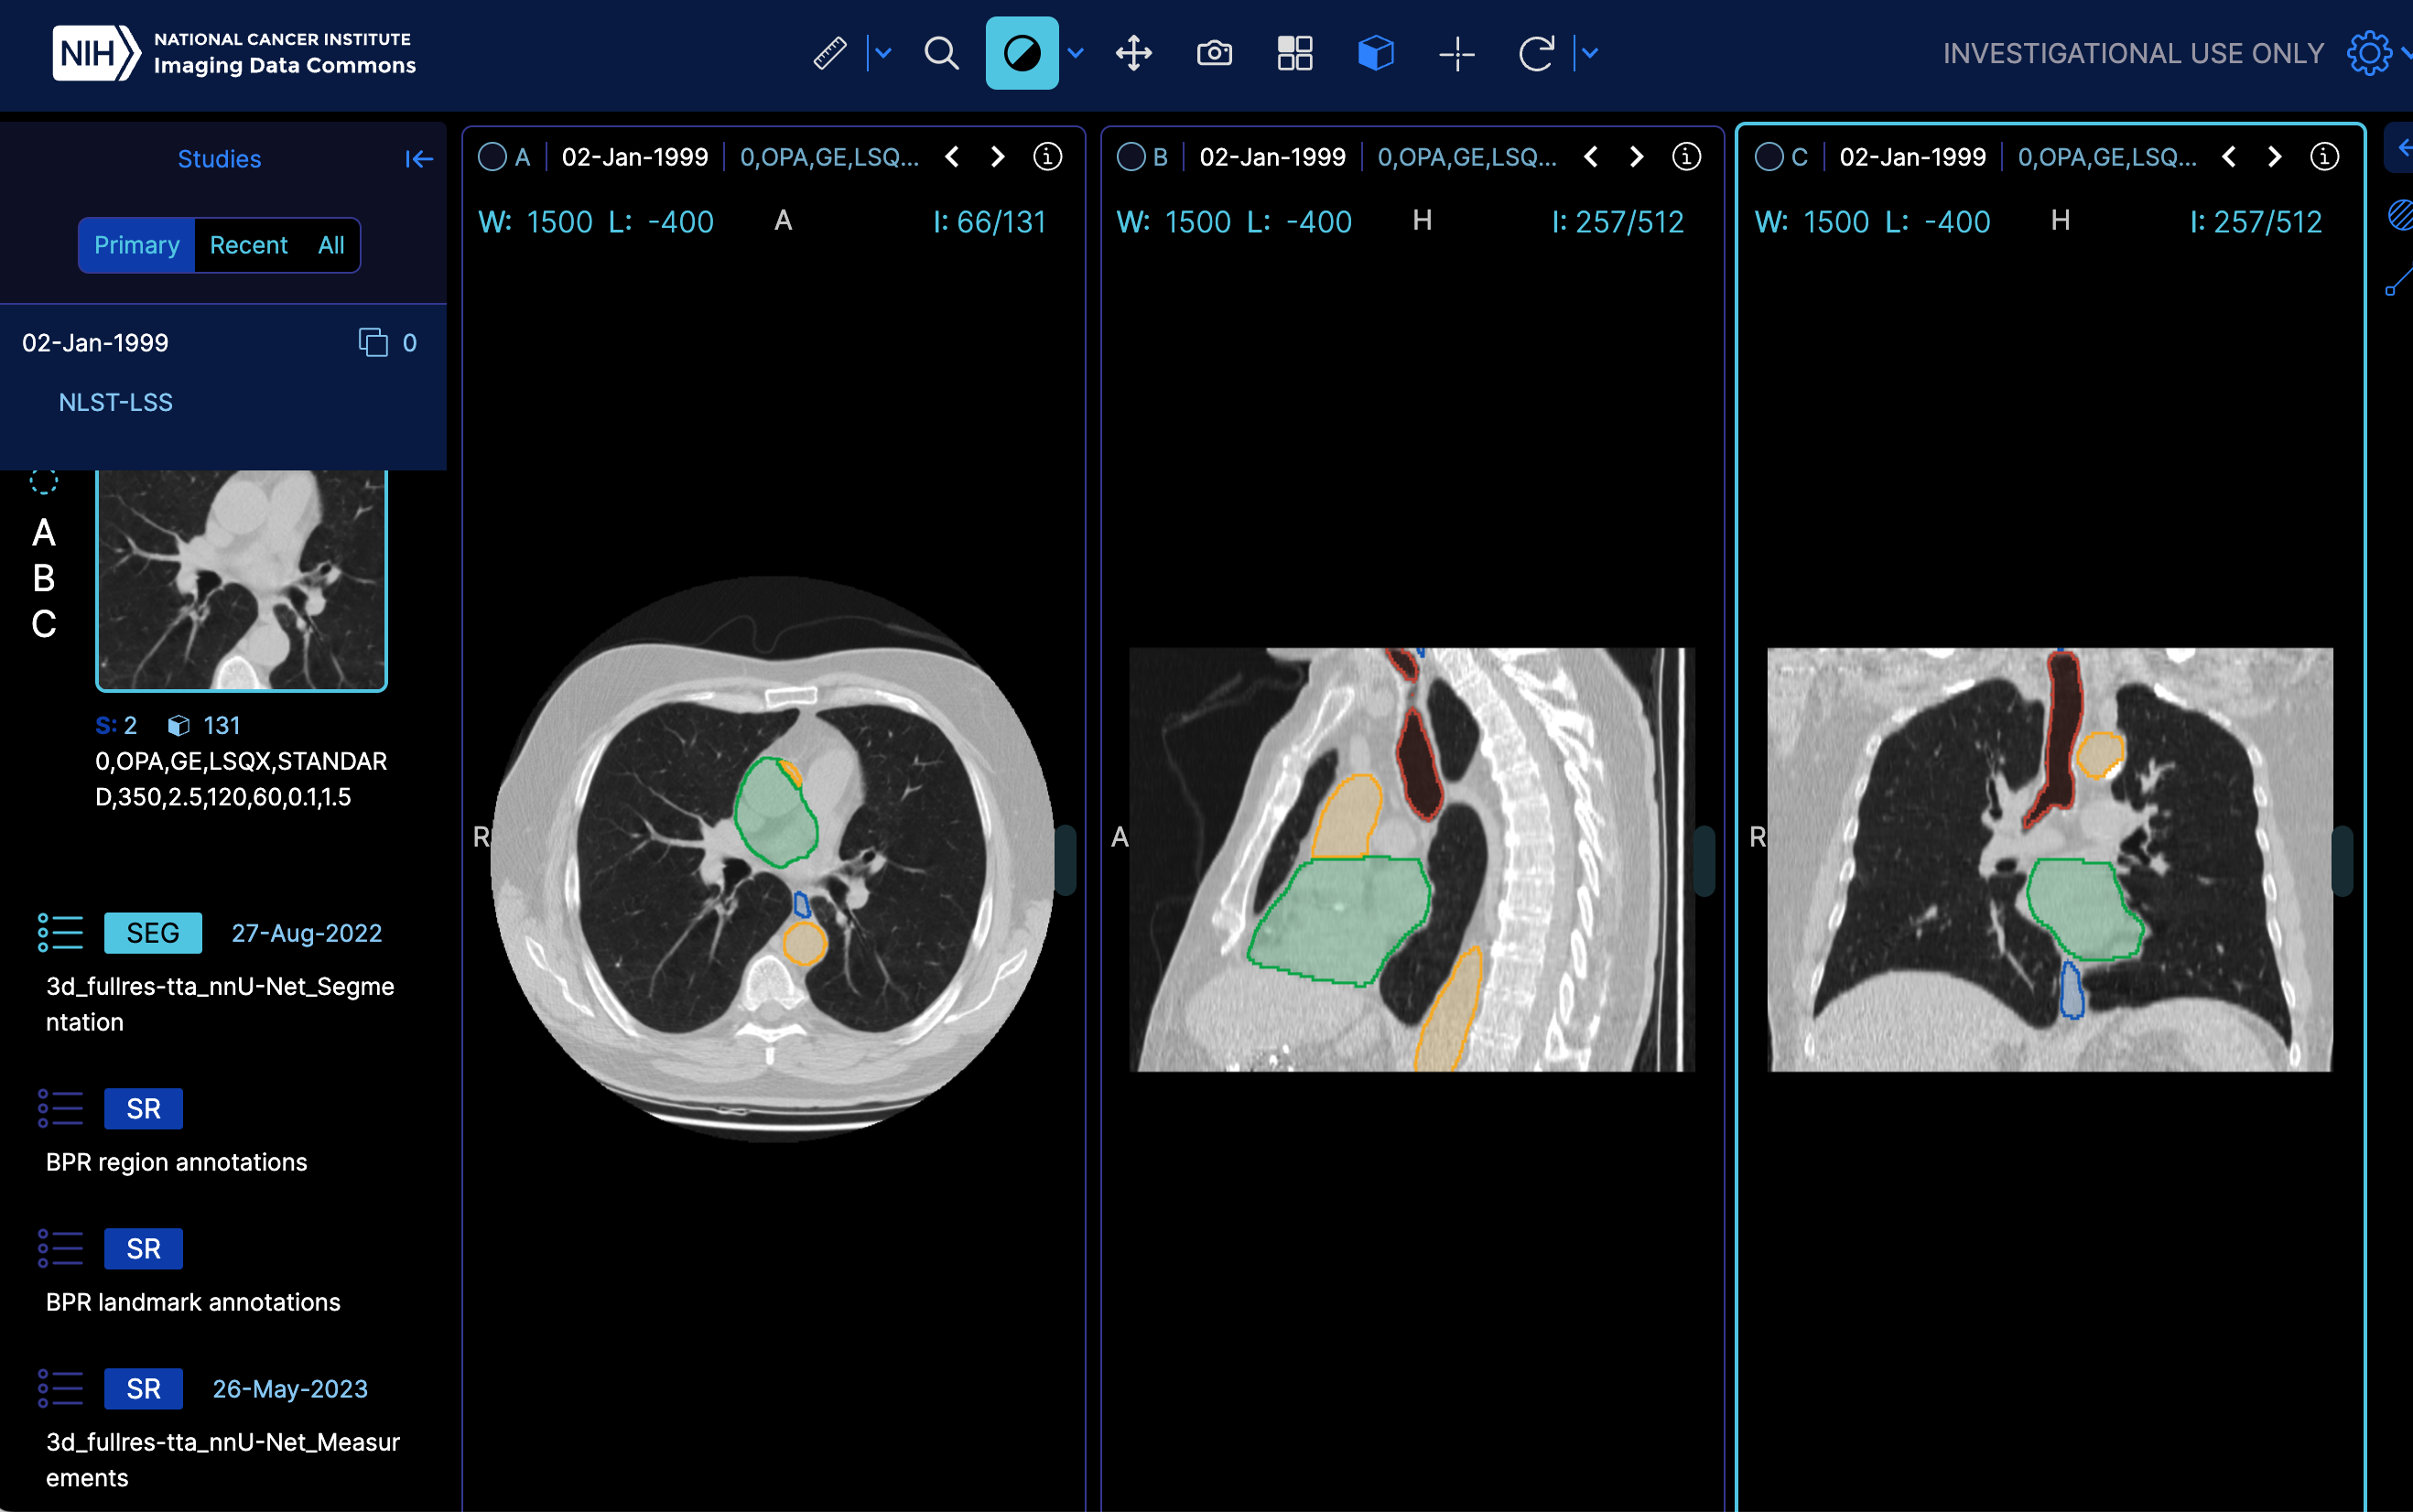Select the ruler measurement tool
Viewport: 2413px width, 1512px height.
(830, 53)
